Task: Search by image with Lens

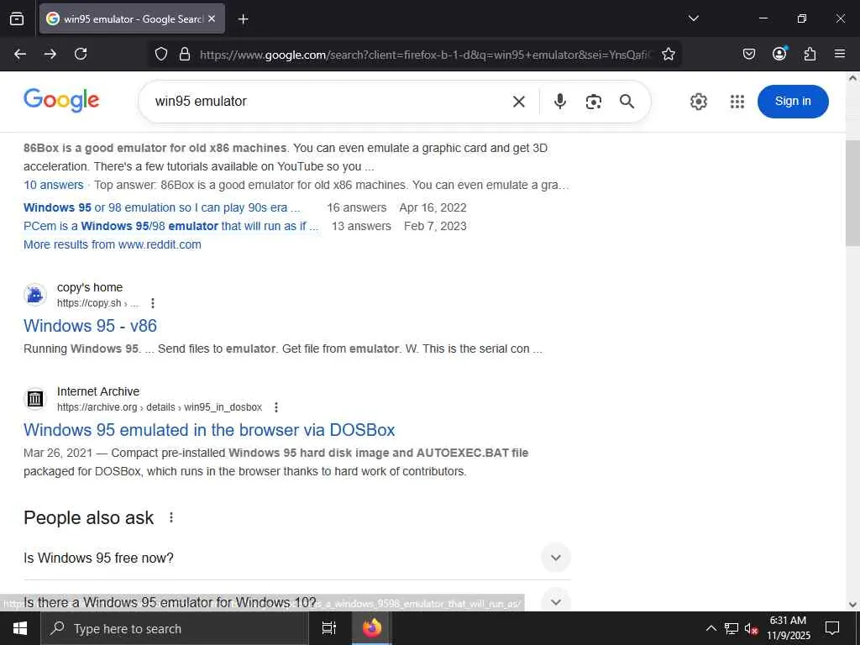Action: (594, 102)
